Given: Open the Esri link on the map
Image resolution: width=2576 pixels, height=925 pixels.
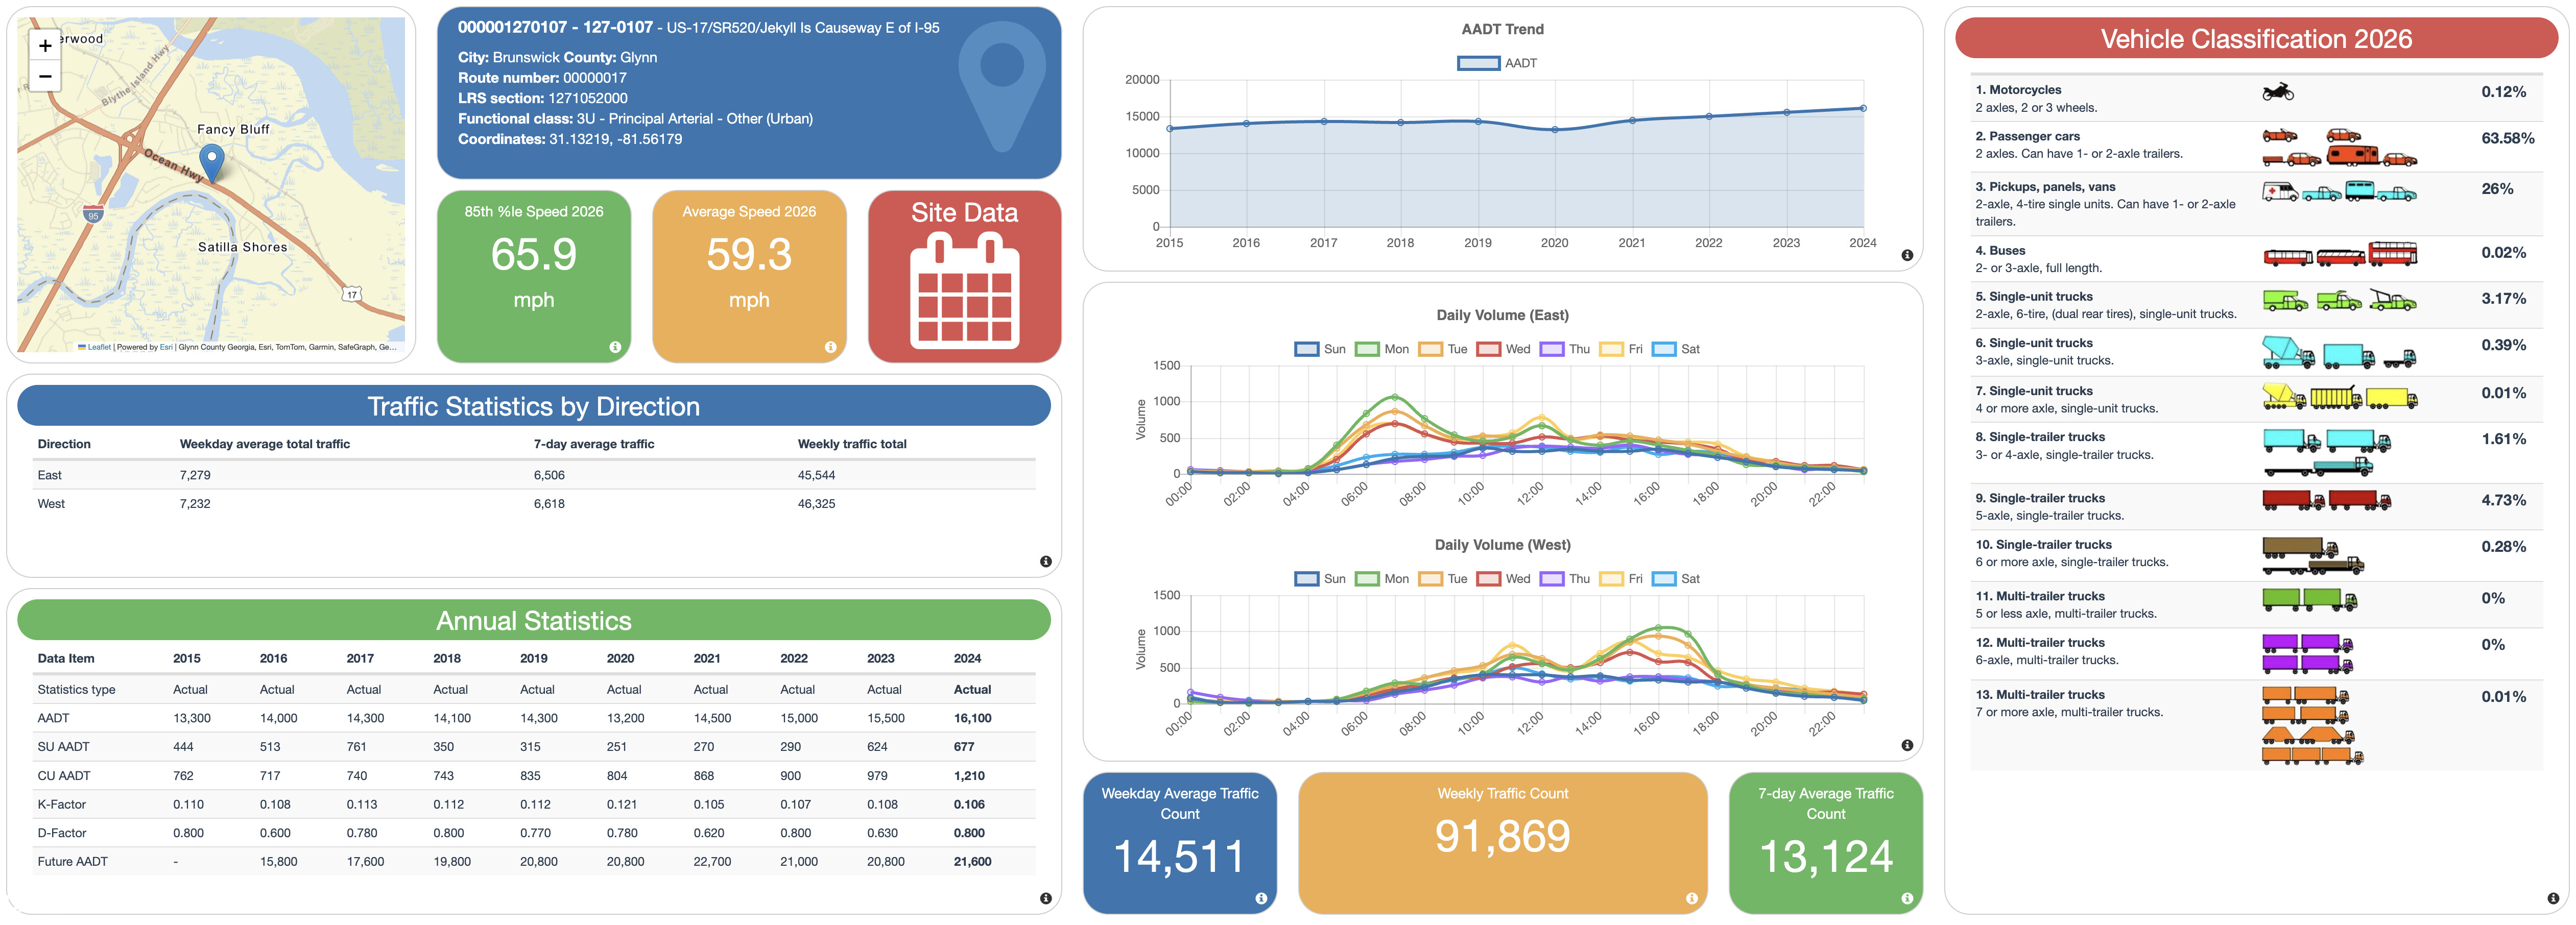Looking at the screenshot, I should [166, 347].
